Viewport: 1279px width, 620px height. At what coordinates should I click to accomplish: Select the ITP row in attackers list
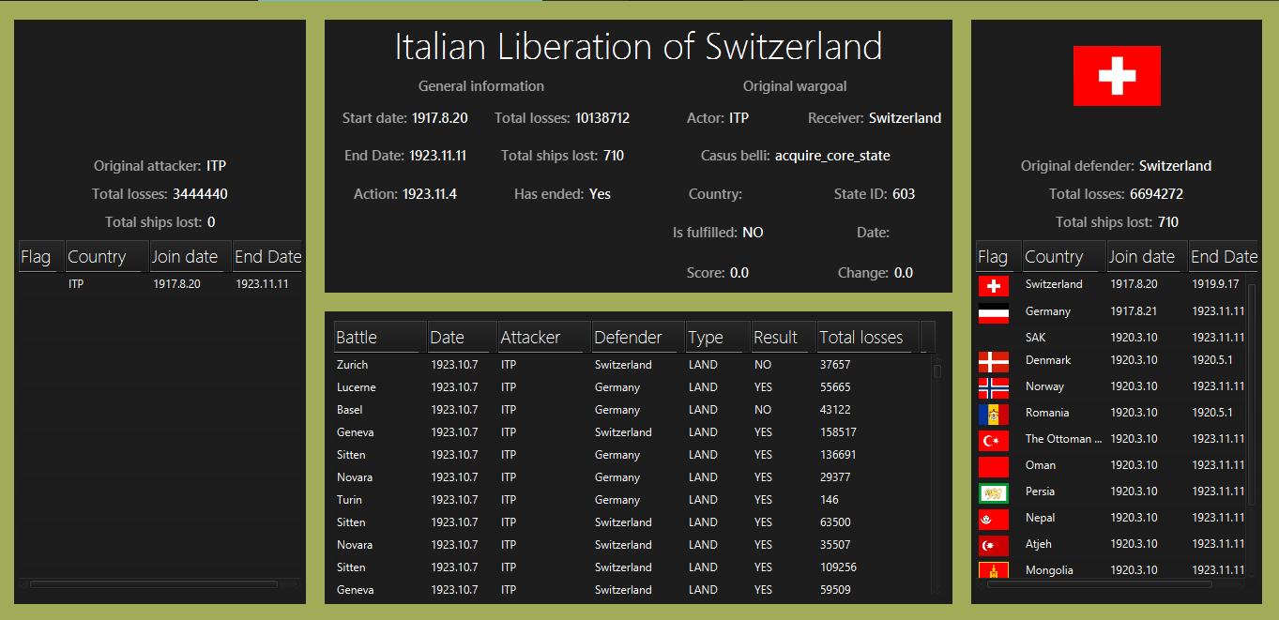160,284
